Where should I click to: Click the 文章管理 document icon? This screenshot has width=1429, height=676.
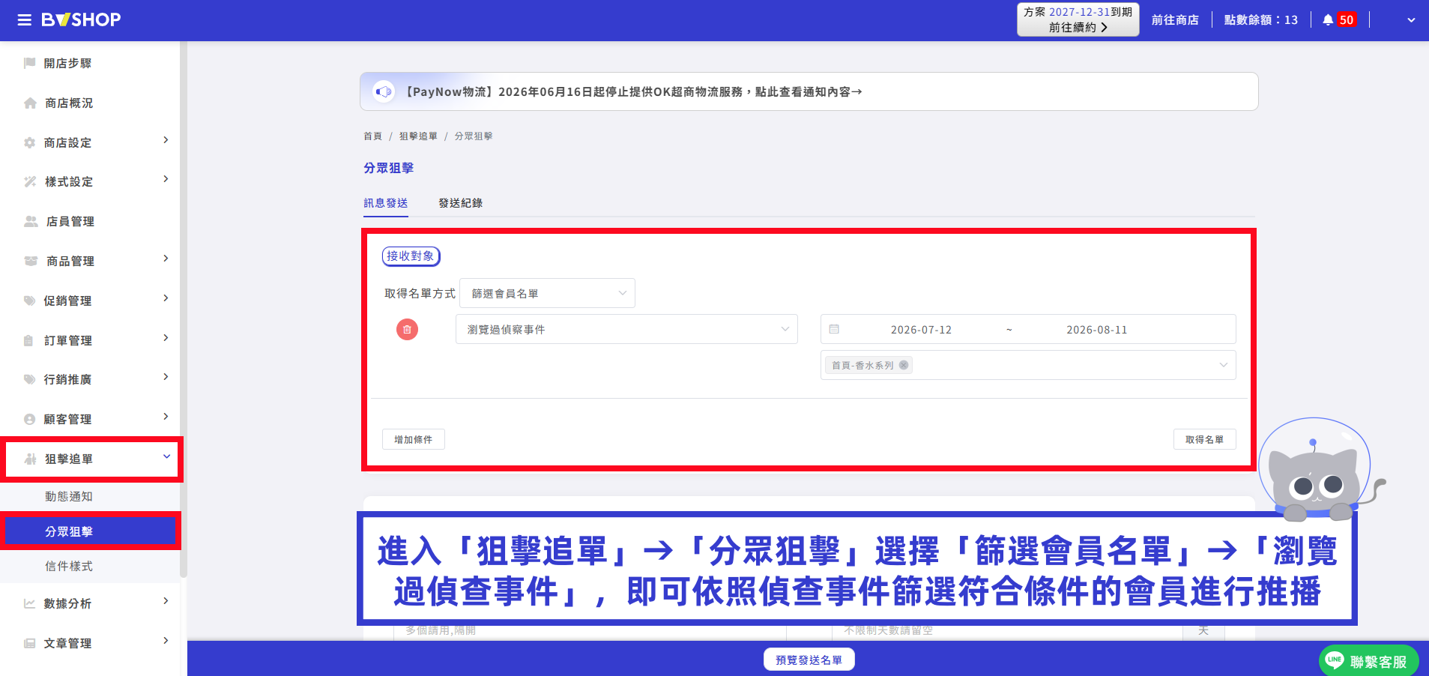(29, 643)
